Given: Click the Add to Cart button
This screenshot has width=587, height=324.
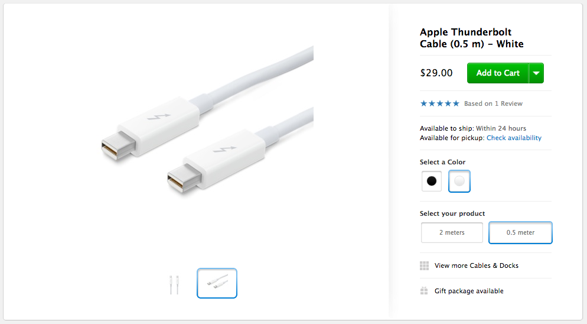Looking at the screenshot, I should pyautogui.click(x=497, y=73).
